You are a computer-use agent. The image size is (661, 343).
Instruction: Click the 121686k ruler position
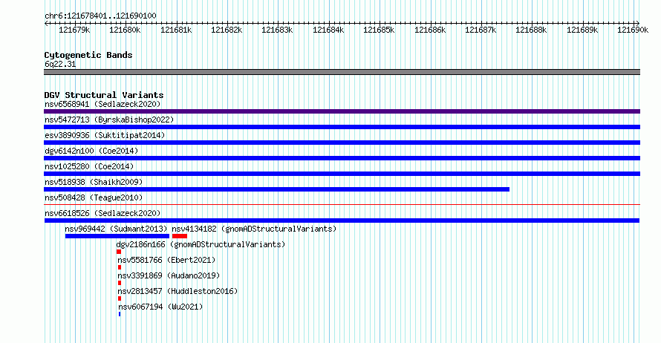(429, 30)
